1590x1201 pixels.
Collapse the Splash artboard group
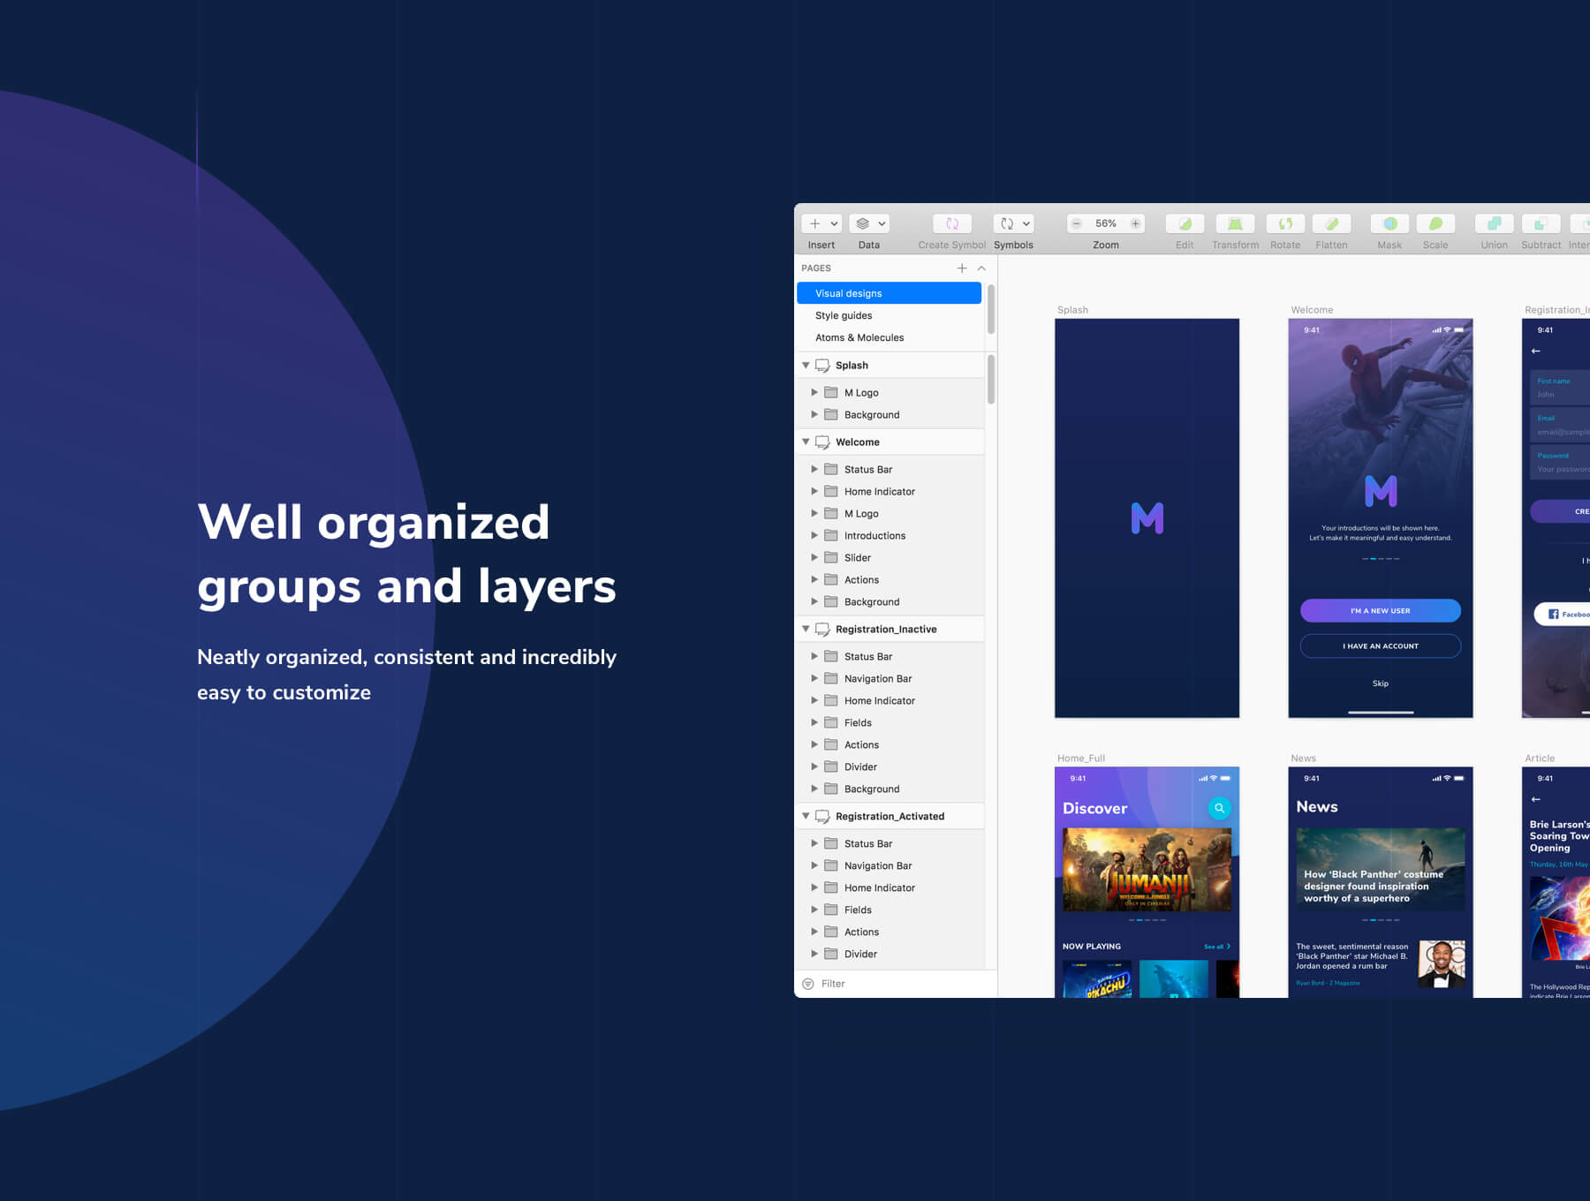(x=806, y=366)
